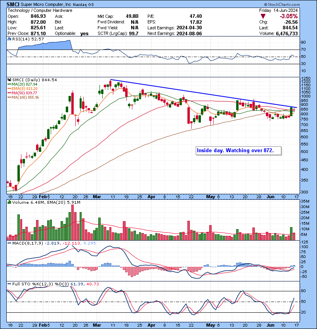
Task: Click the Fwd Yield N/A value
Action: [x=134, y=28]
